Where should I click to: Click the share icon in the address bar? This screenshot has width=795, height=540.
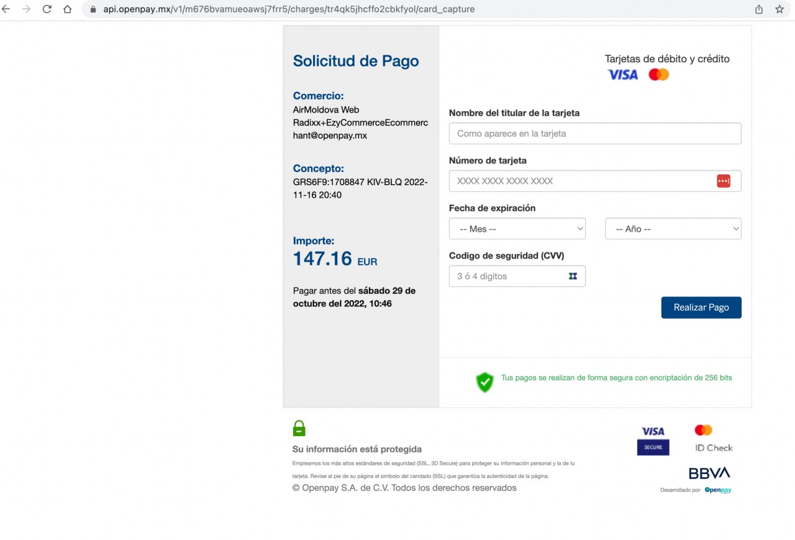point(759,9)
